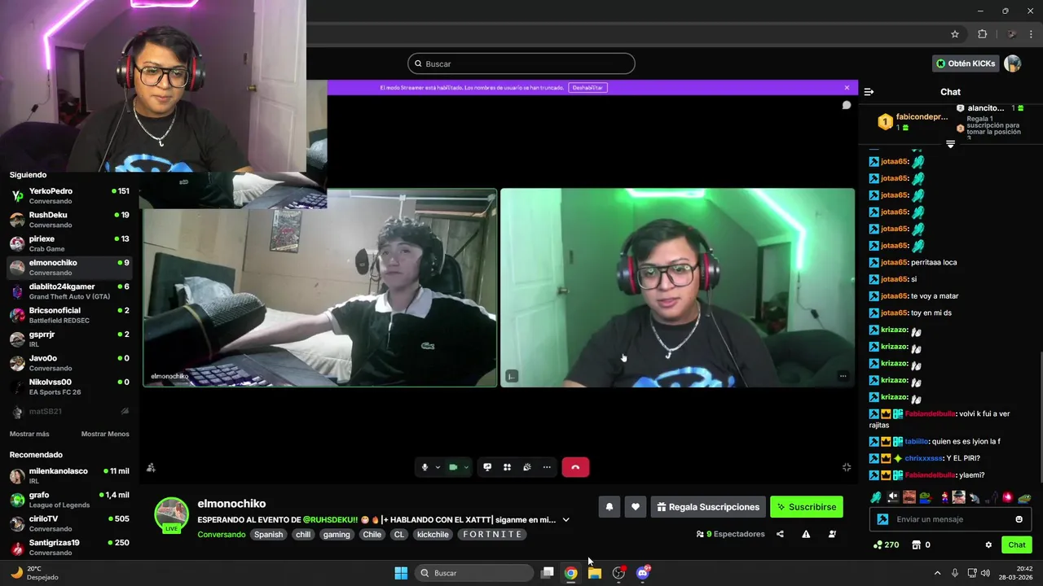This screenshot has height=586, width=1043.
Task: Click the user icon right of report
Action: click(x=832, y=535)
